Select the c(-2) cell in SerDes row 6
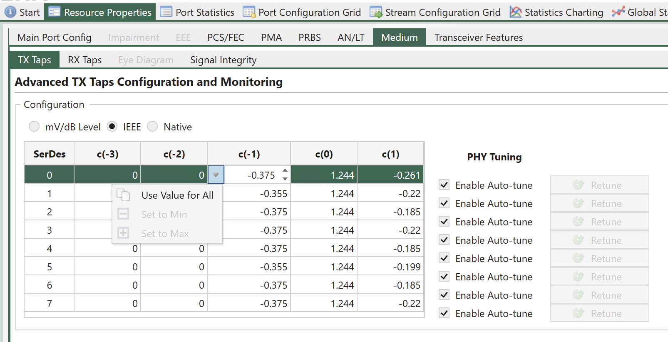Screen dimensions: 668x342 pyautogui.click(x=174, y=285)
